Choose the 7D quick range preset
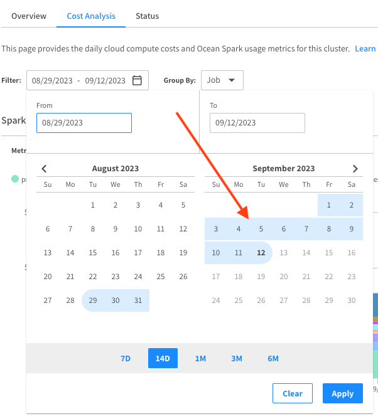Viewport: 378px width, 419px height. click(x=126, y=358)
